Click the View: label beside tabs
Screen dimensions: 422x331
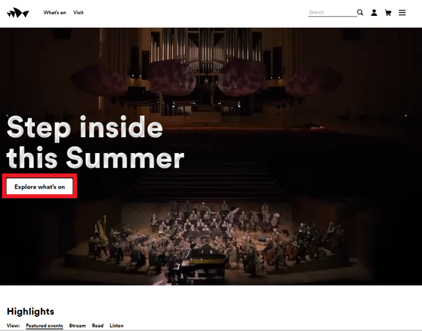[13, 326]
